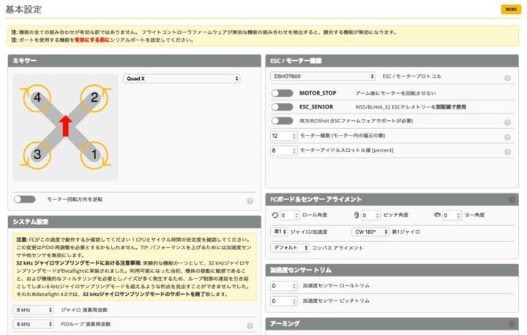
Task: Click the help icon for モーターアイドルスロットル値
Action: (x=507, y=152)
